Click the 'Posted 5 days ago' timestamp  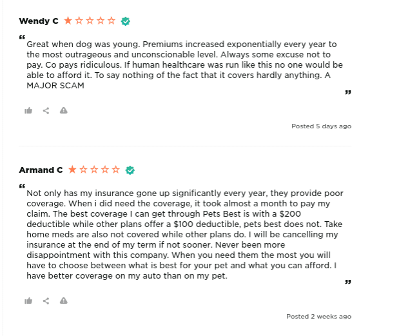coord(321,126)
